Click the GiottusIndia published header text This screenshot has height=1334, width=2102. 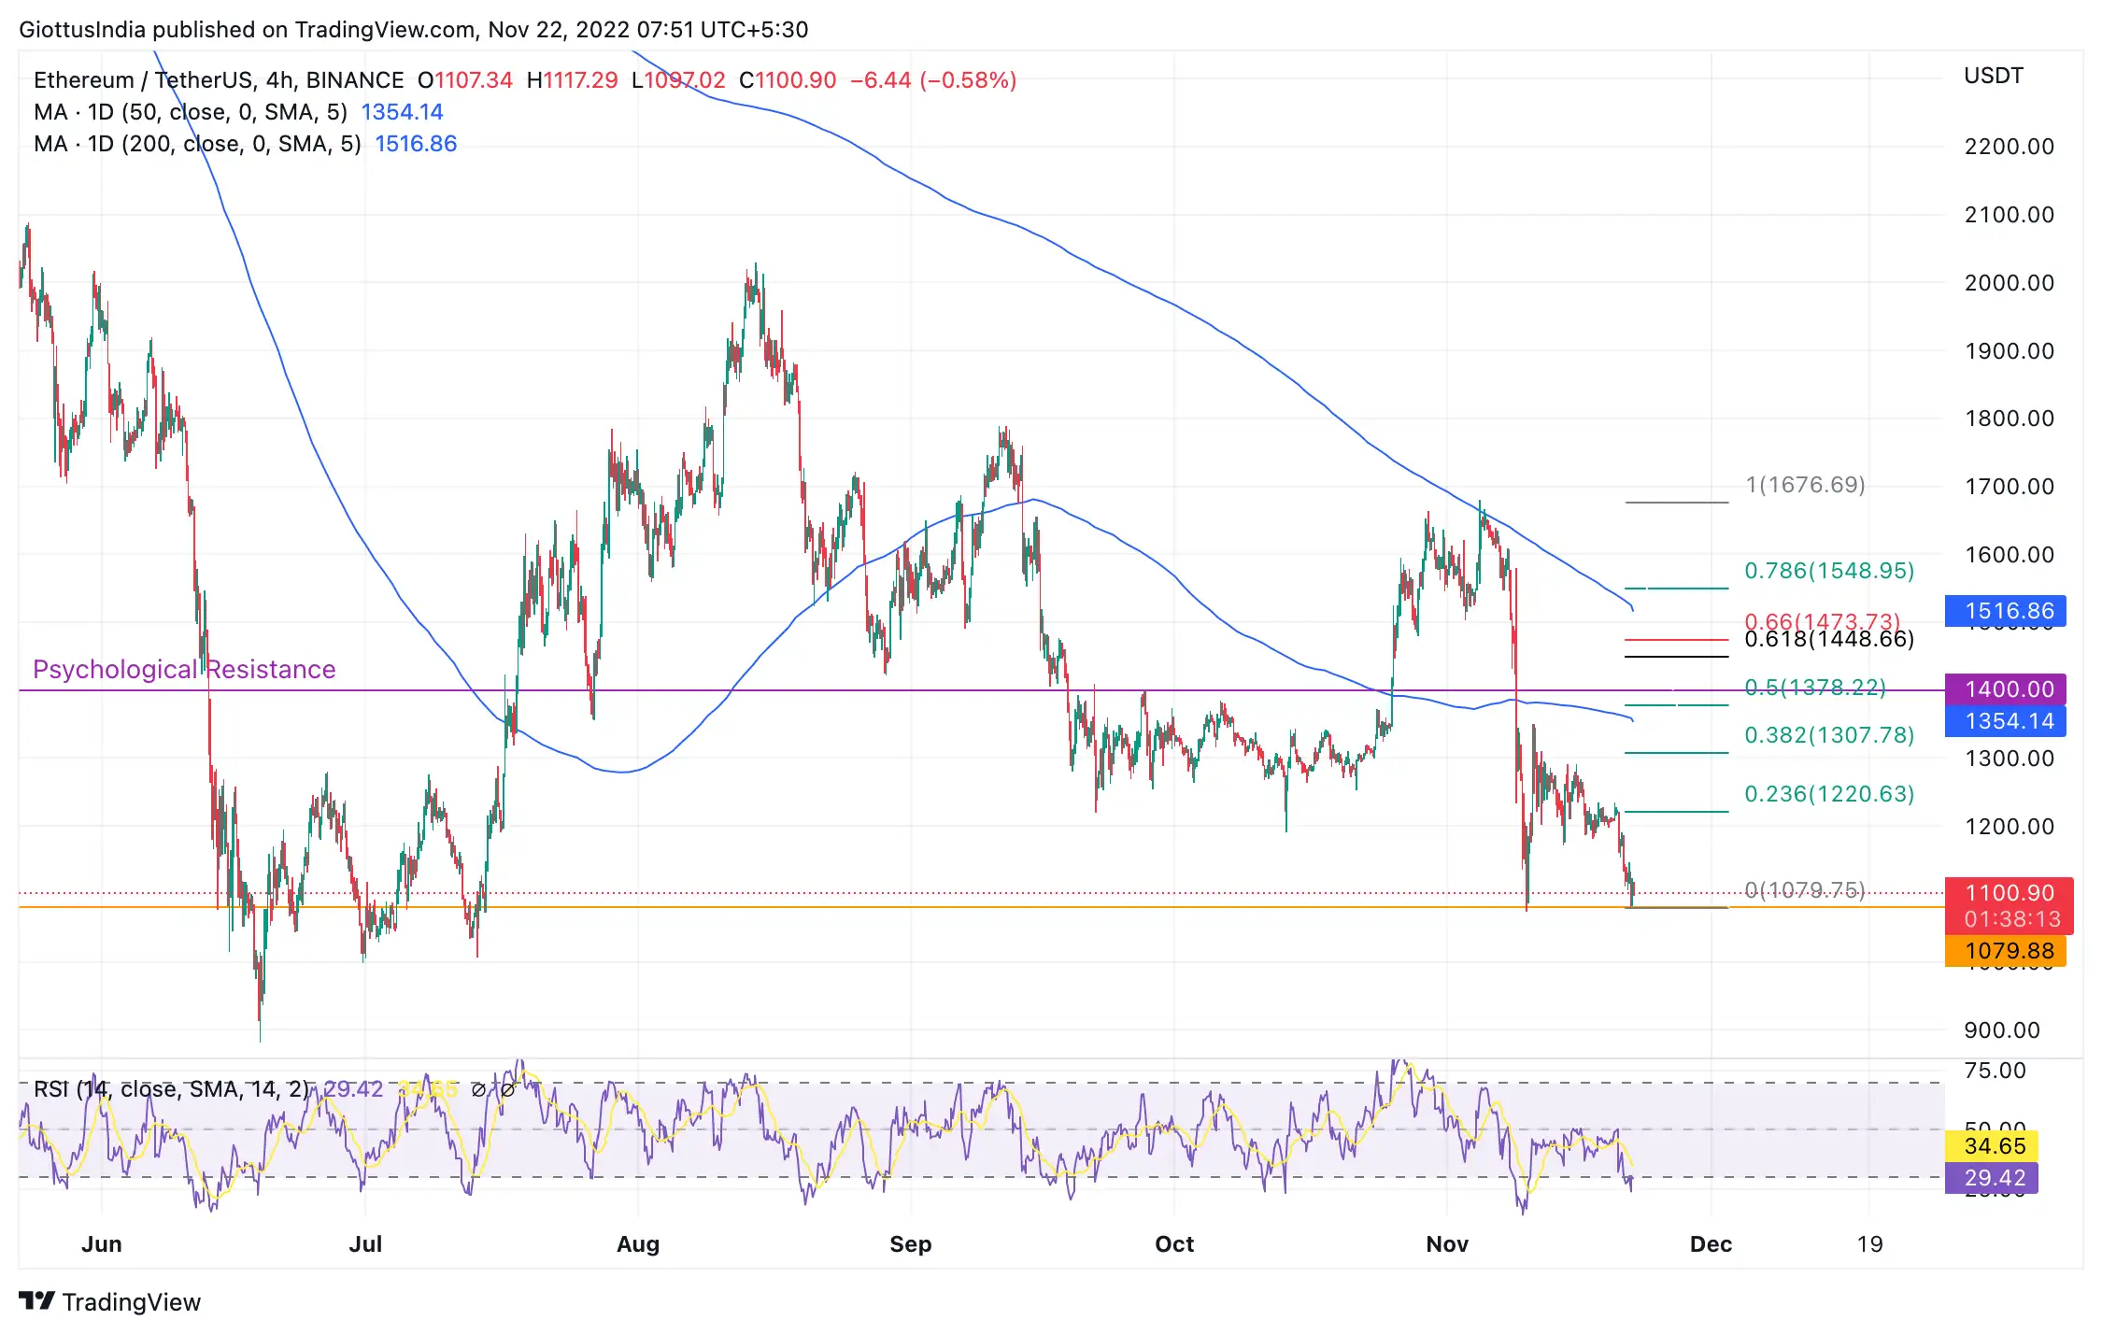point(413,29)
